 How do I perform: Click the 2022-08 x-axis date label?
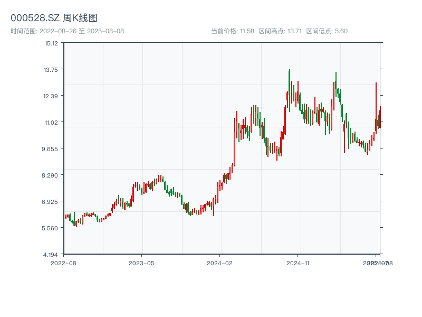[x=63, y=263]
